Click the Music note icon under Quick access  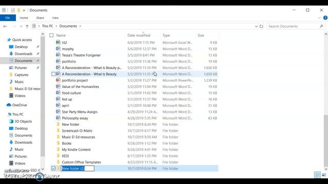[11, 82]
